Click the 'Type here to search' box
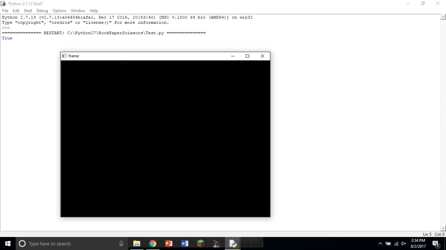The width and height of the screenshot is (446, 250). coord(72,244)
